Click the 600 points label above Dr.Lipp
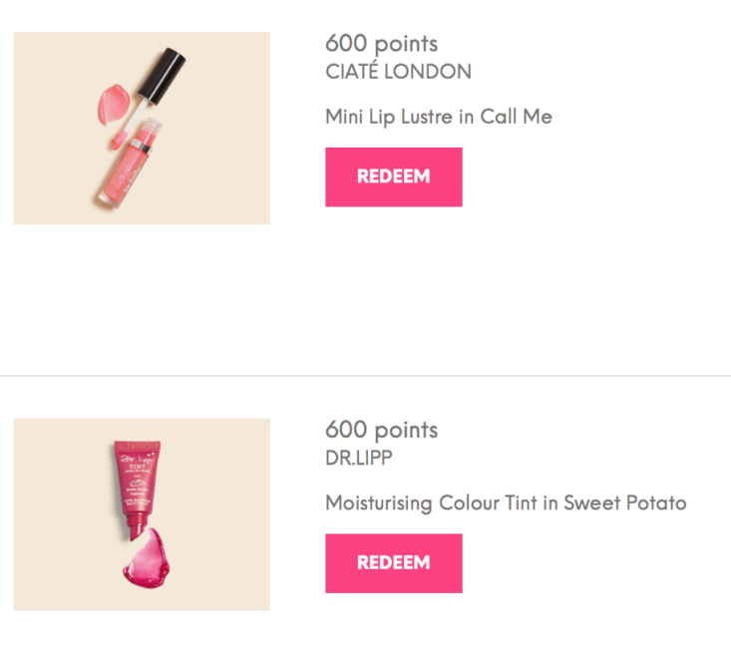This screenshot has width=731, height=646. tap(381, 430)
